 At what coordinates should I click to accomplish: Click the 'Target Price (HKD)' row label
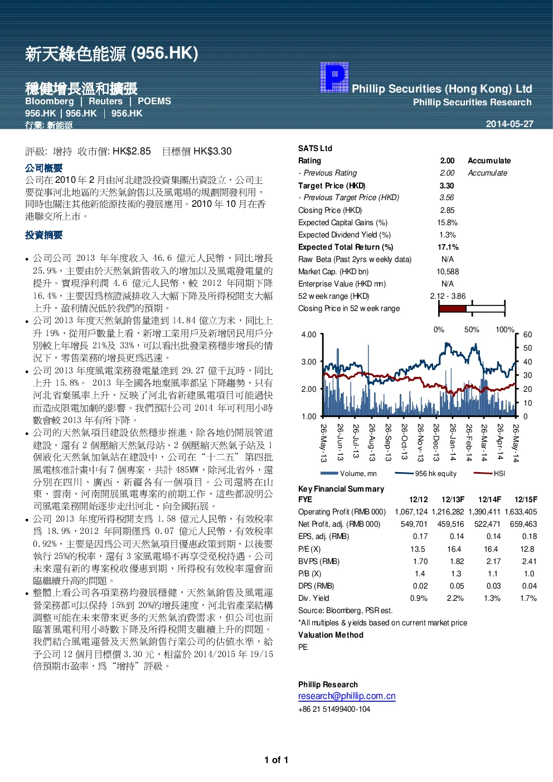332,186
